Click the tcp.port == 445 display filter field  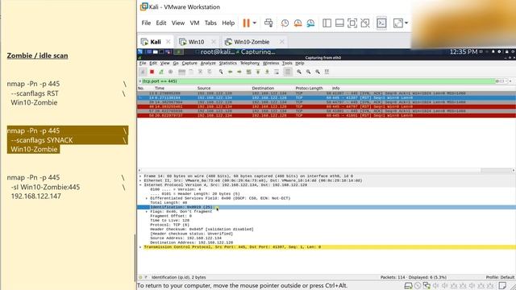pos(318,81)
